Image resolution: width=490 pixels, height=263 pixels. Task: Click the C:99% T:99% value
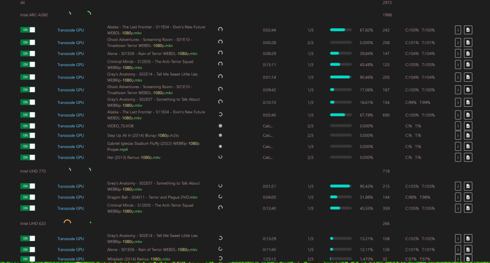point(418,102)
